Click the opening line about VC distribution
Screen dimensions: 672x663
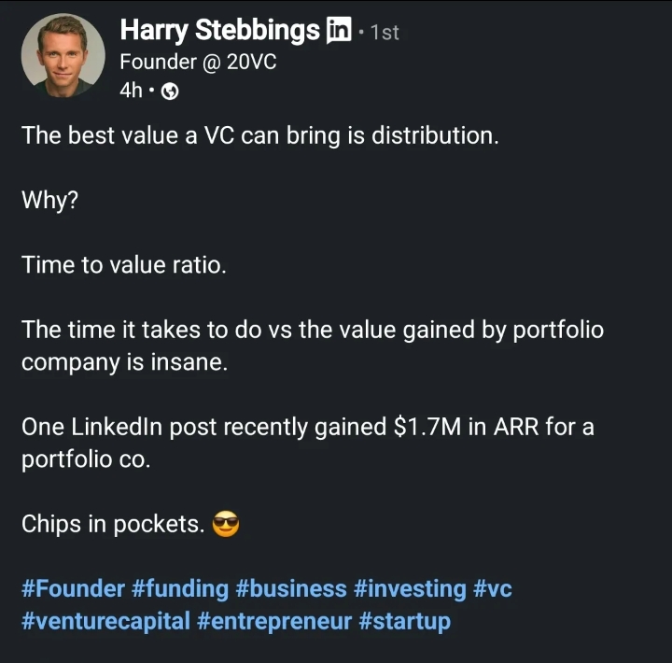[x=260, y=135]
